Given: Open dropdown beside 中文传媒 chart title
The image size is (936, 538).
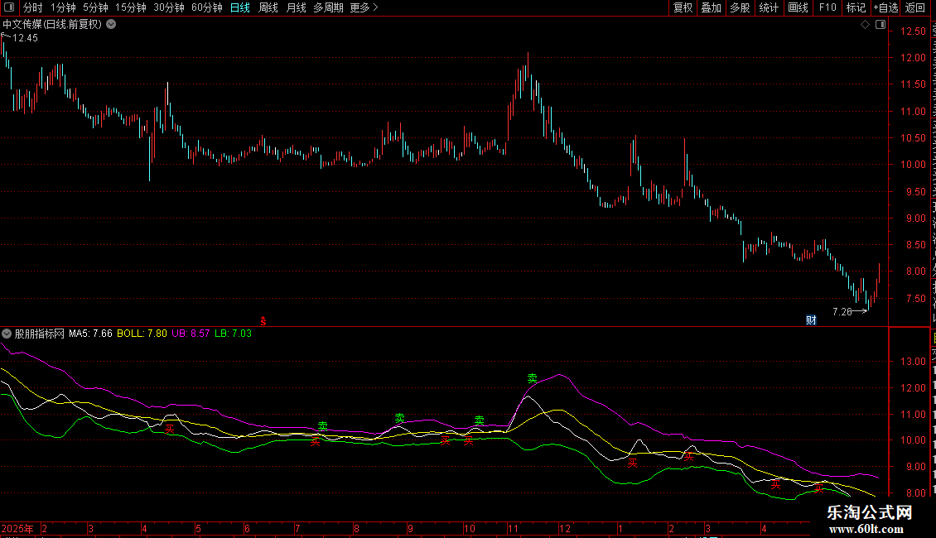Looking at the screenshot, I should 111,25.
